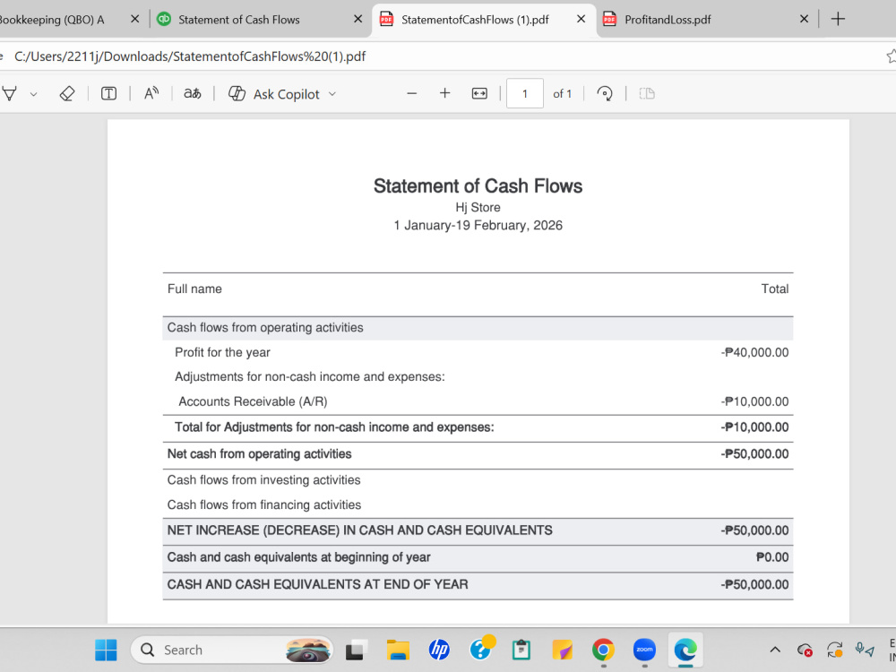This screenshot has height=672, width=896.
Task: Close the ProfitandLoss.pdf tab
Action: coord(804,19)
